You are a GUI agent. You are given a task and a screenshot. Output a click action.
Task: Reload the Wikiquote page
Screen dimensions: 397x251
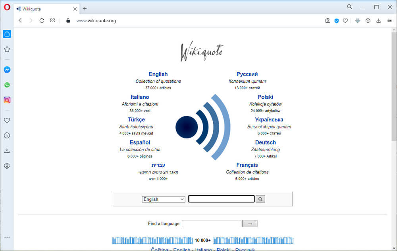click(x=42, y=21)
